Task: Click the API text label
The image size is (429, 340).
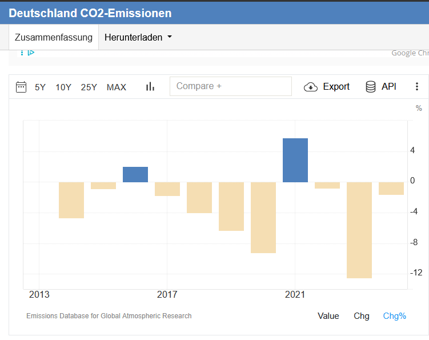Action: (389, 87)
